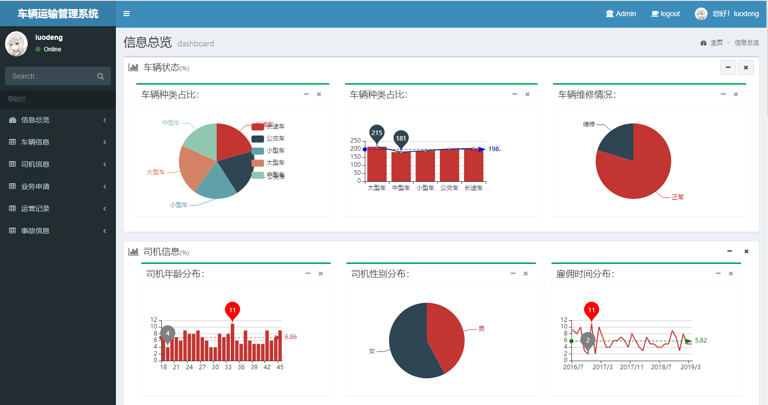
Task: Open the 车辆信息 sidebar menu item
Action: [x=58, y=142]
